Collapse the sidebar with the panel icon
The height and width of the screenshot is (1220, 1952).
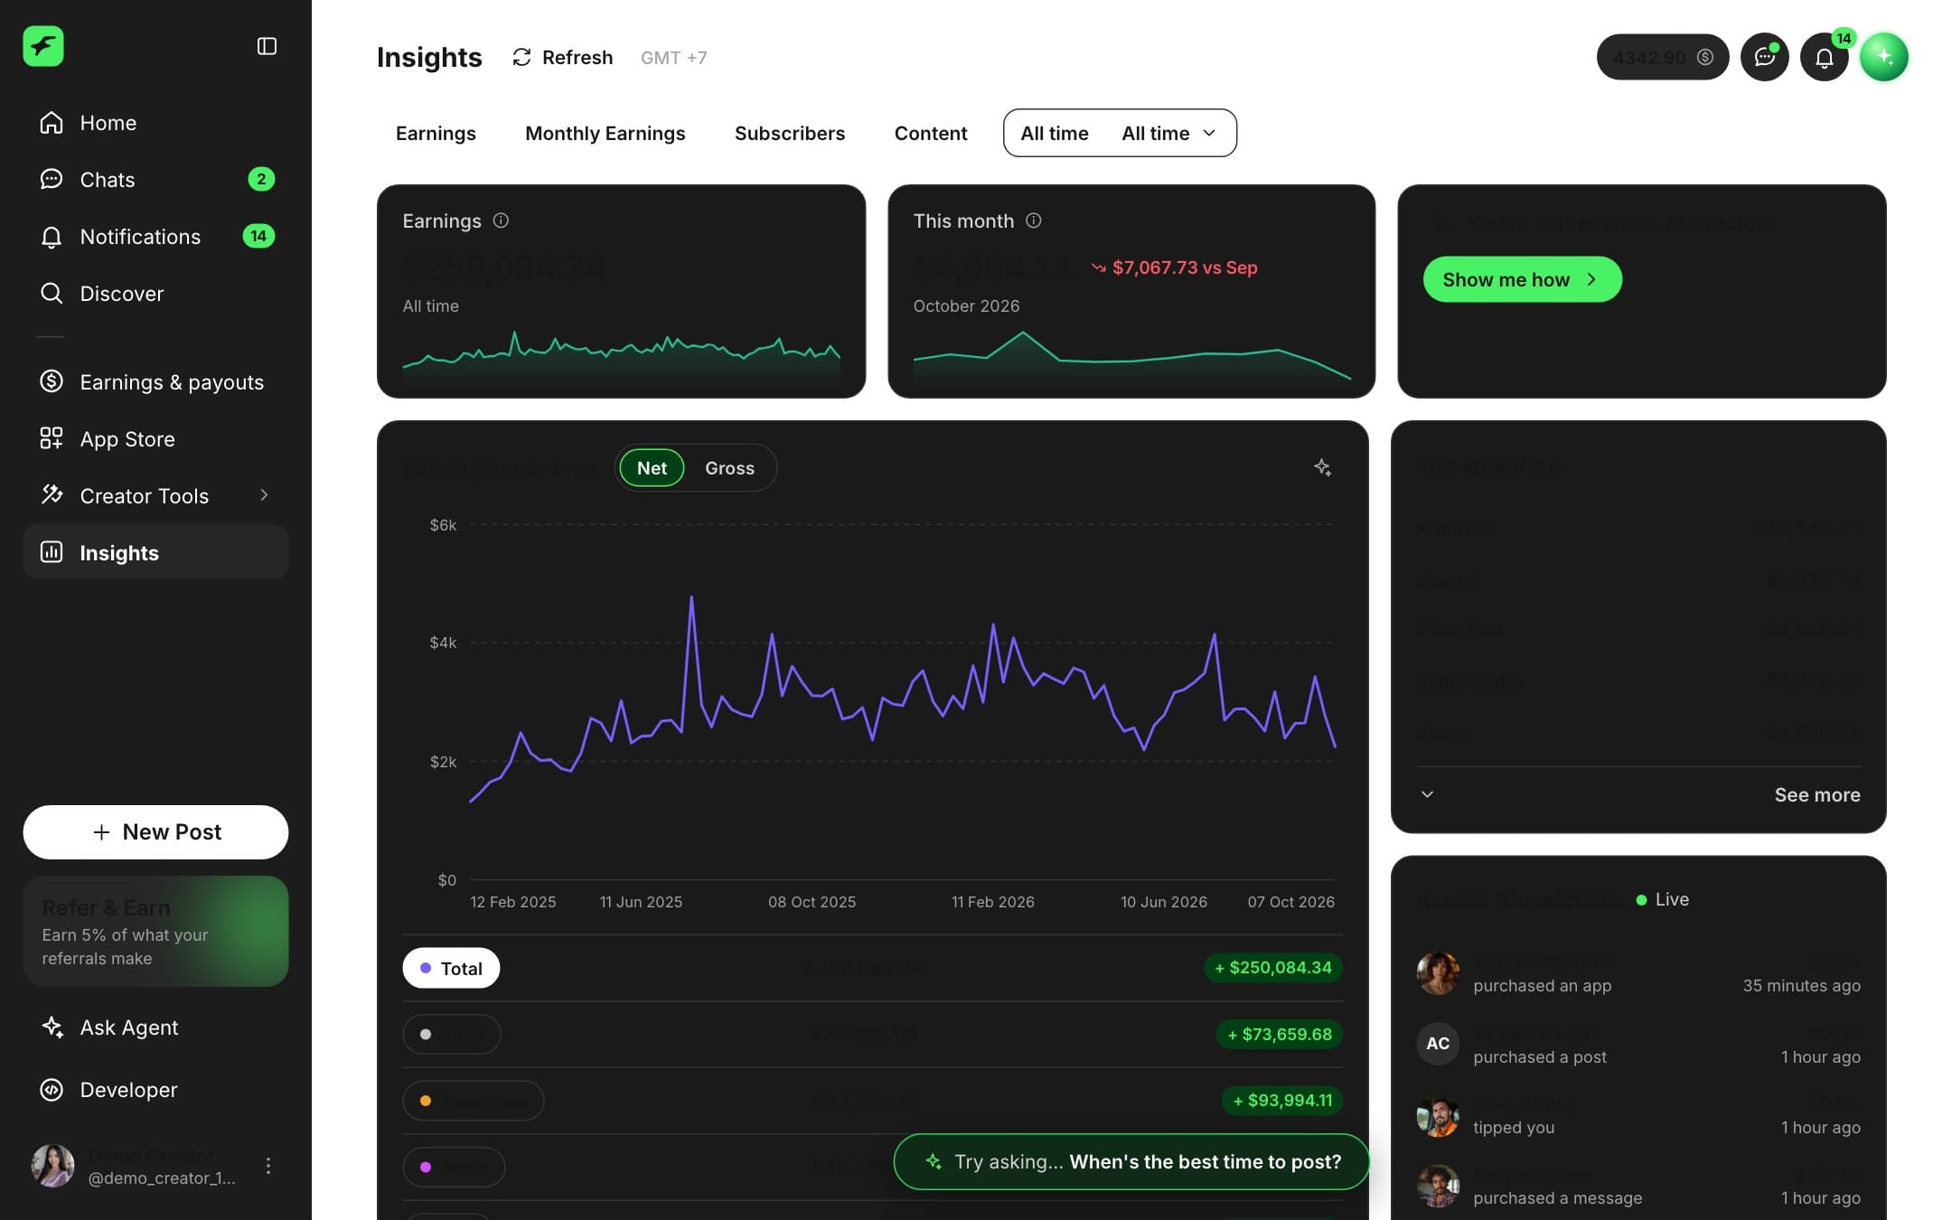(x=267, y=46)
